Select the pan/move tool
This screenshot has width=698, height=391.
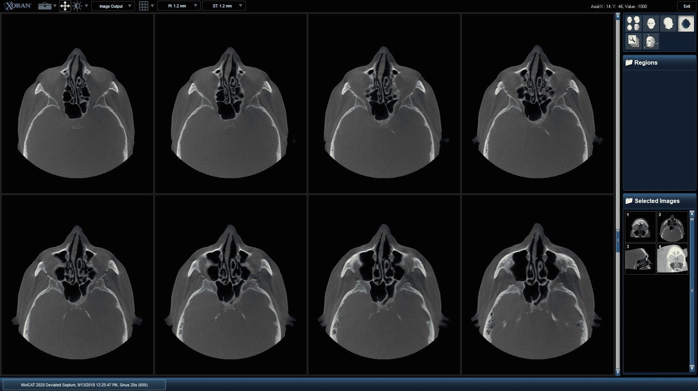pyautogui.click(x=65, y=6)
